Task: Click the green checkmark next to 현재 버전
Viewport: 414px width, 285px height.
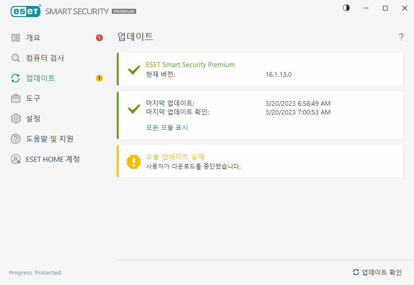Action: point(133,70)
